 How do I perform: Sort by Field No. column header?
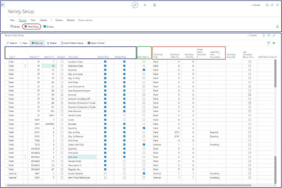coord(49,57)
